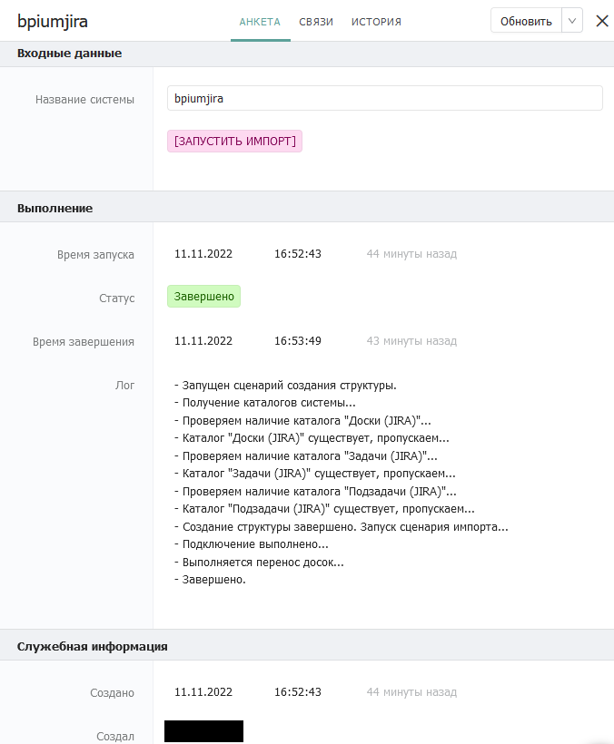Click the Завершено status badge
The height and width of the screenshot is (744, 614).
[x=203, y=297]
